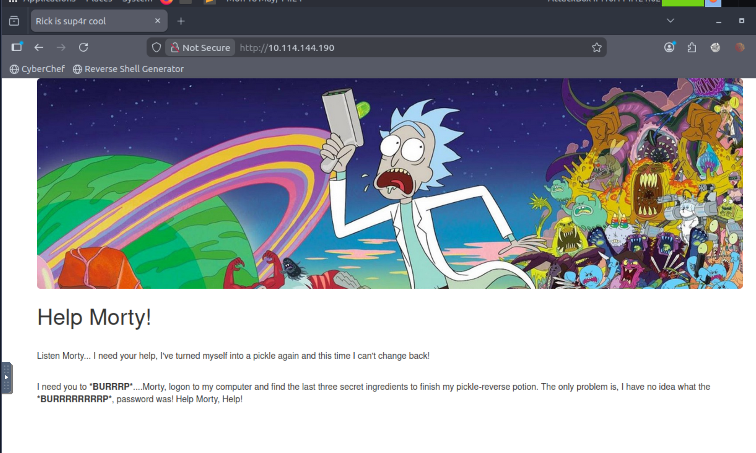Expand the side panel arrow handle
Viewport: 756px width, 453px height.
point(6,377)
